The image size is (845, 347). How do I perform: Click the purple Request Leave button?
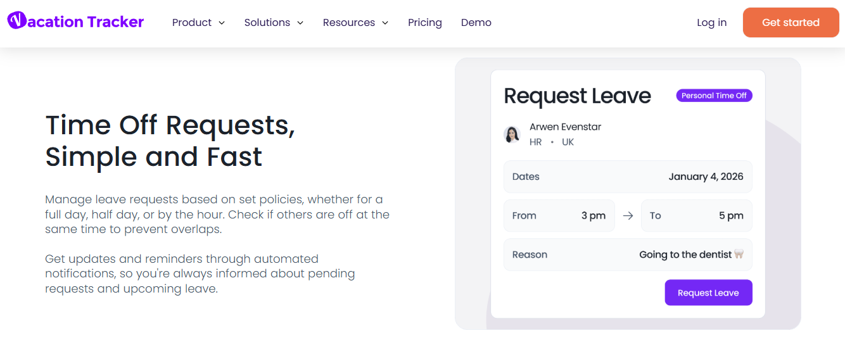pyautogui.click(x=708, y=293)
